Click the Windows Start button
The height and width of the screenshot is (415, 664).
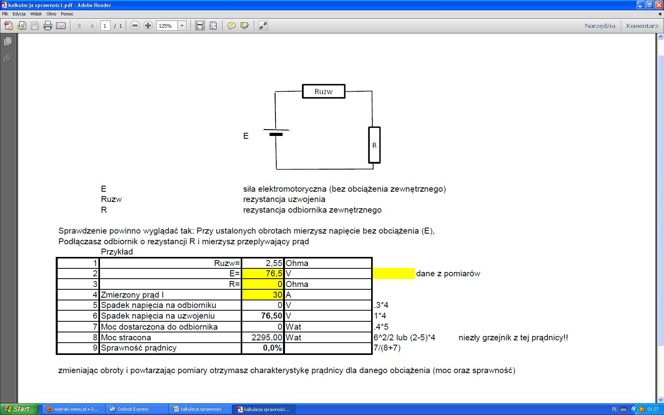pos(19,409)
